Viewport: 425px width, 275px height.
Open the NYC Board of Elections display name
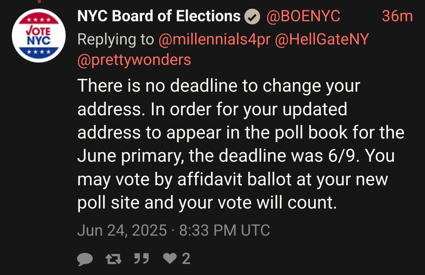click(x=159, y=16)
